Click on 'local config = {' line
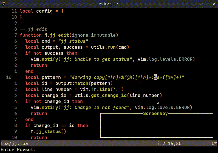218x153 pixels. [41, 11]
